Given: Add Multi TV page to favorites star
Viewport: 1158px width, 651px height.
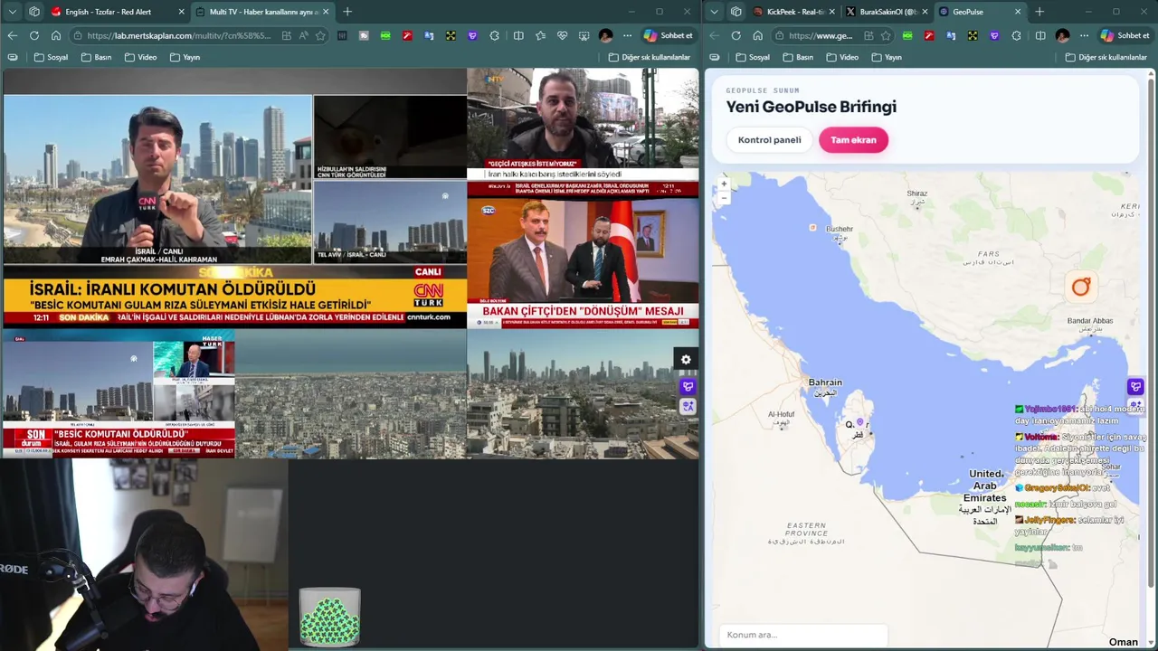Looking at the screenshot, I should click(320, 35).
